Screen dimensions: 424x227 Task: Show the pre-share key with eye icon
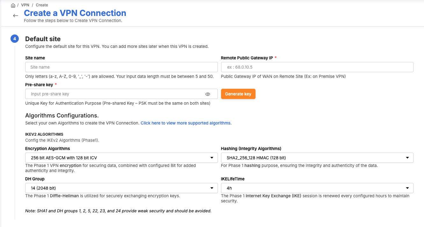point(208,94)
